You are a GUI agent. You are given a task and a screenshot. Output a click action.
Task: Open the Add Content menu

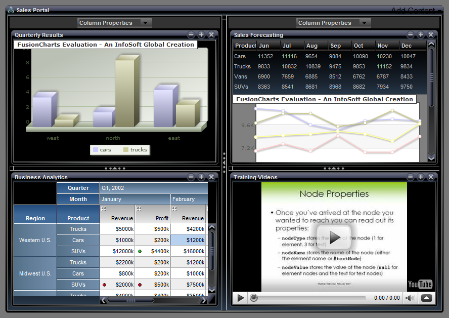(x=416, y=11)
